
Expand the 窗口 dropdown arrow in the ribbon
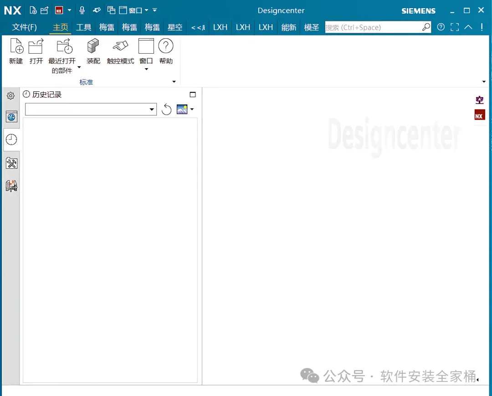coord(146,69)
